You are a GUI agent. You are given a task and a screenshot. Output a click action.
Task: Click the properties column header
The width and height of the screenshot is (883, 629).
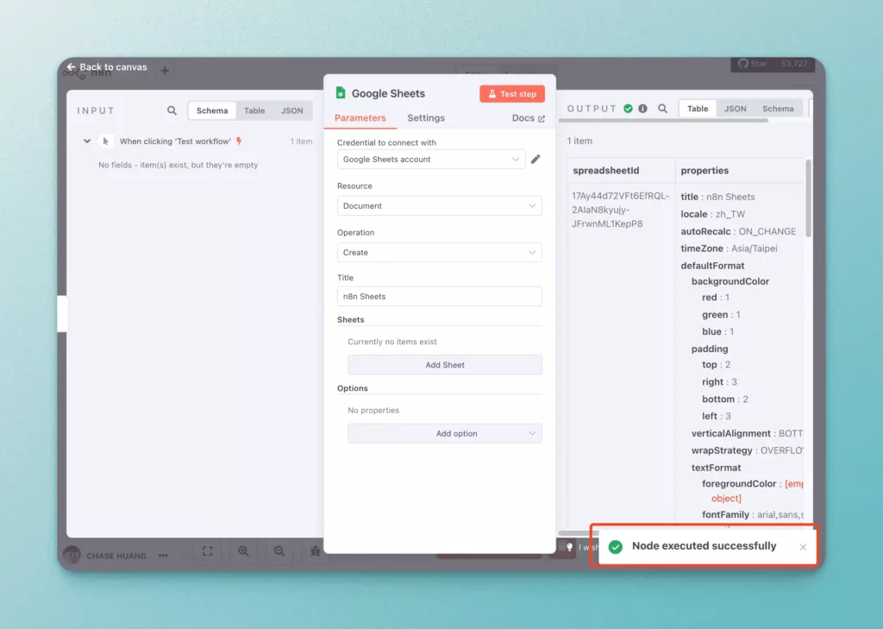click(x=705, y=170)
